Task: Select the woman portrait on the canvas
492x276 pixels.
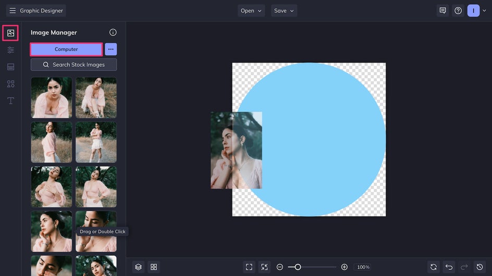Action: tap(236, 150)
